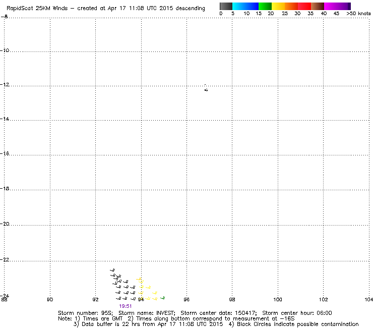Click 'Storm center hour: 06:00' text

point(297,313)
